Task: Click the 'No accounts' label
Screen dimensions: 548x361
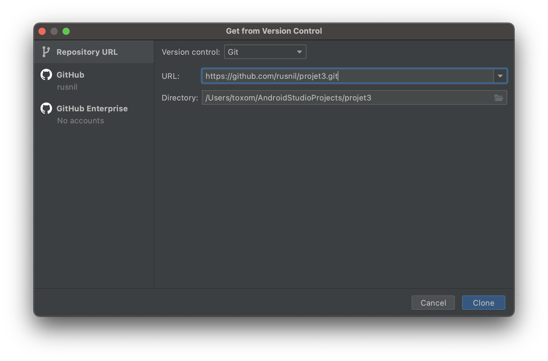Action: [81, 121]
